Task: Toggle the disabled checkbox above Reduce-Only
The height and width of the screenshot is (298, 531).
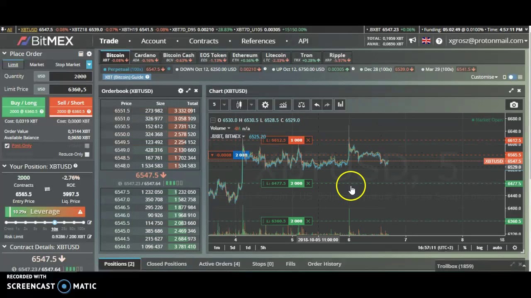Action: coord(87,146)
